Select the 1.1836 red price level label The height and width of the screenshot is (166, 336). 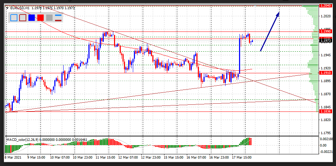pos(325,111)
